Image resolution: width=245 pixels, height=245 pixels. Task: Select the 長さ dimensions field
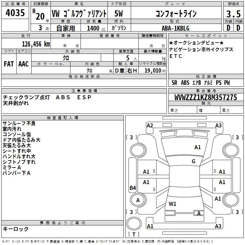[183, 110]
